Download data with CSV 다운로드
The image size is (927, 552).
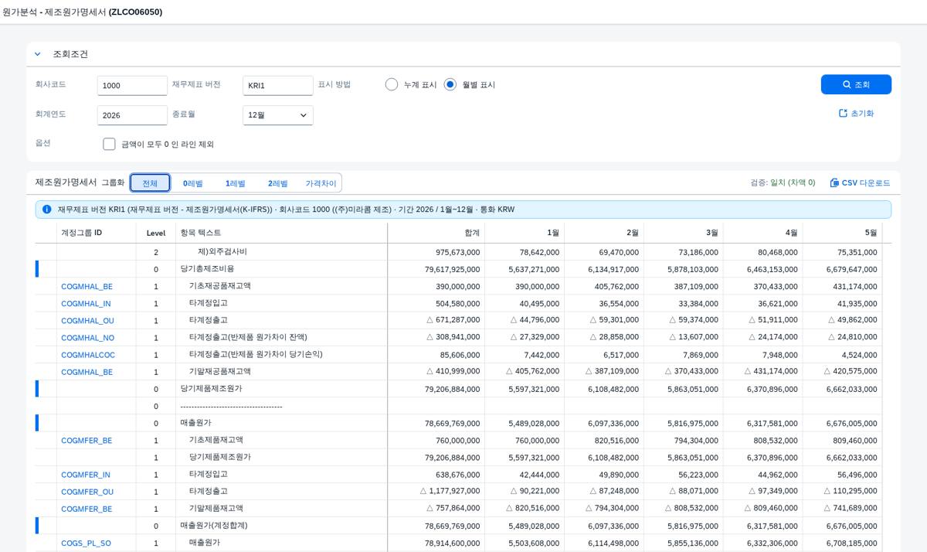860,182
